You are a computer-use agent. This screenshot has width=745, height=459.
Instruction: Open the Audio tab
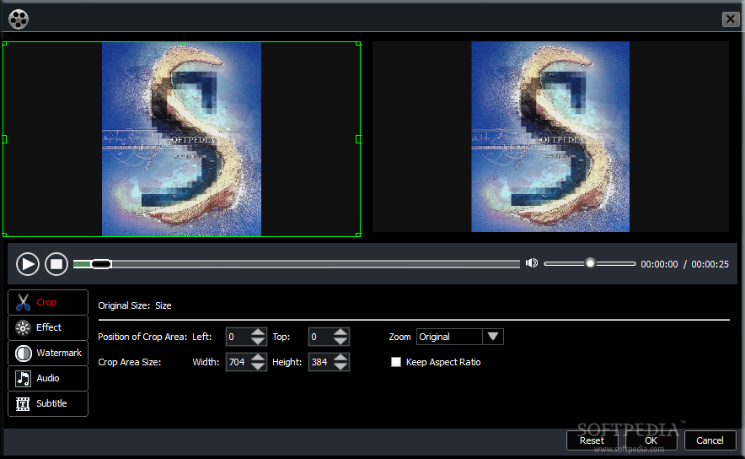click(48, 379)
